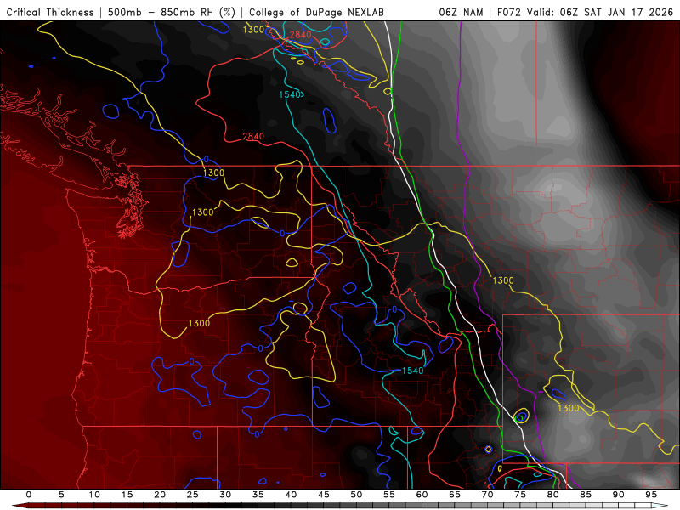680x510 pixels.
Task: Click the red "2840" label beside the yellow 1300
Action: [x=301, y=34]
